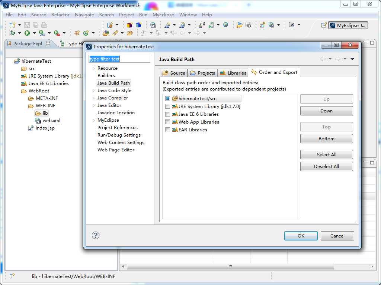Click the Select All button
This screenshot has height=285, width=381.
coord(326,155)
